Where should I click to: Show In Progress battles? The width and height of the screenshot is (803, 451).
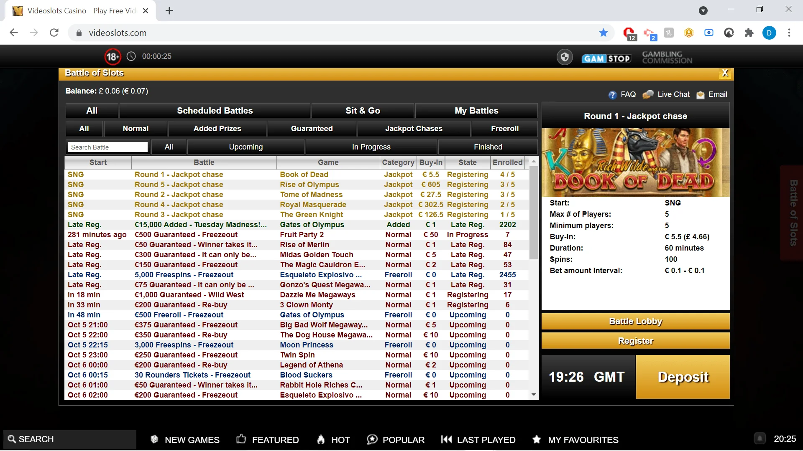[371, 147]
